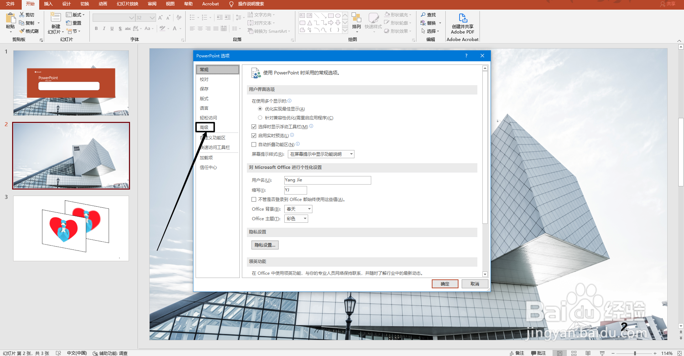Click the OK button in options dialog

445,284
